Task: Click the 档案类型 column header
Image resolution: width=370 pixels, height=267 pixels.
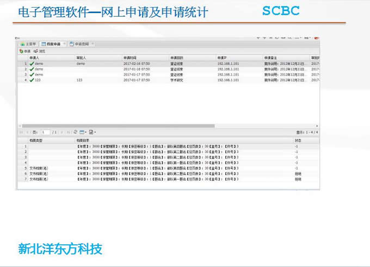Action: coord(35,141)
